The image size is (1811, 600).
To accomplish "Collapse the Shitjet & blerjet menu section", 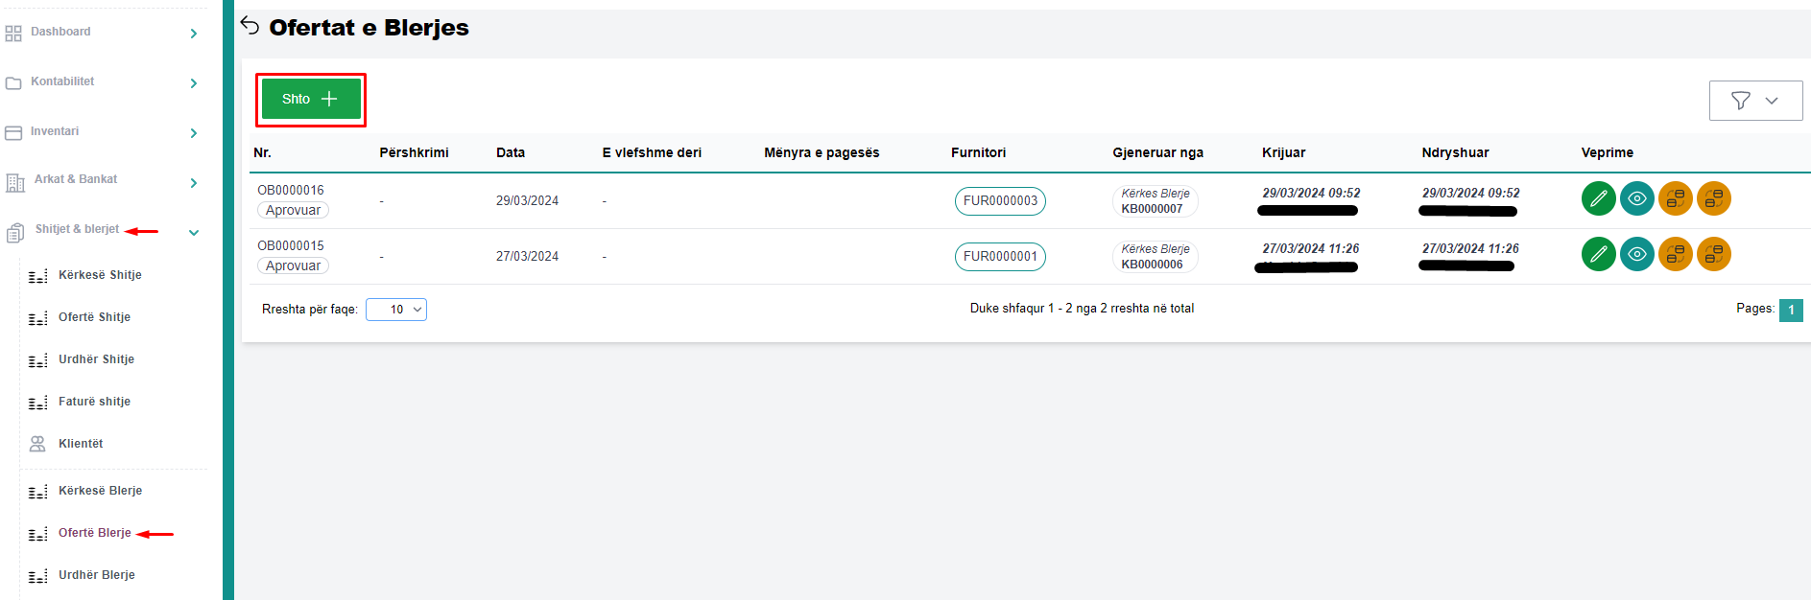I will coord(193,232).
